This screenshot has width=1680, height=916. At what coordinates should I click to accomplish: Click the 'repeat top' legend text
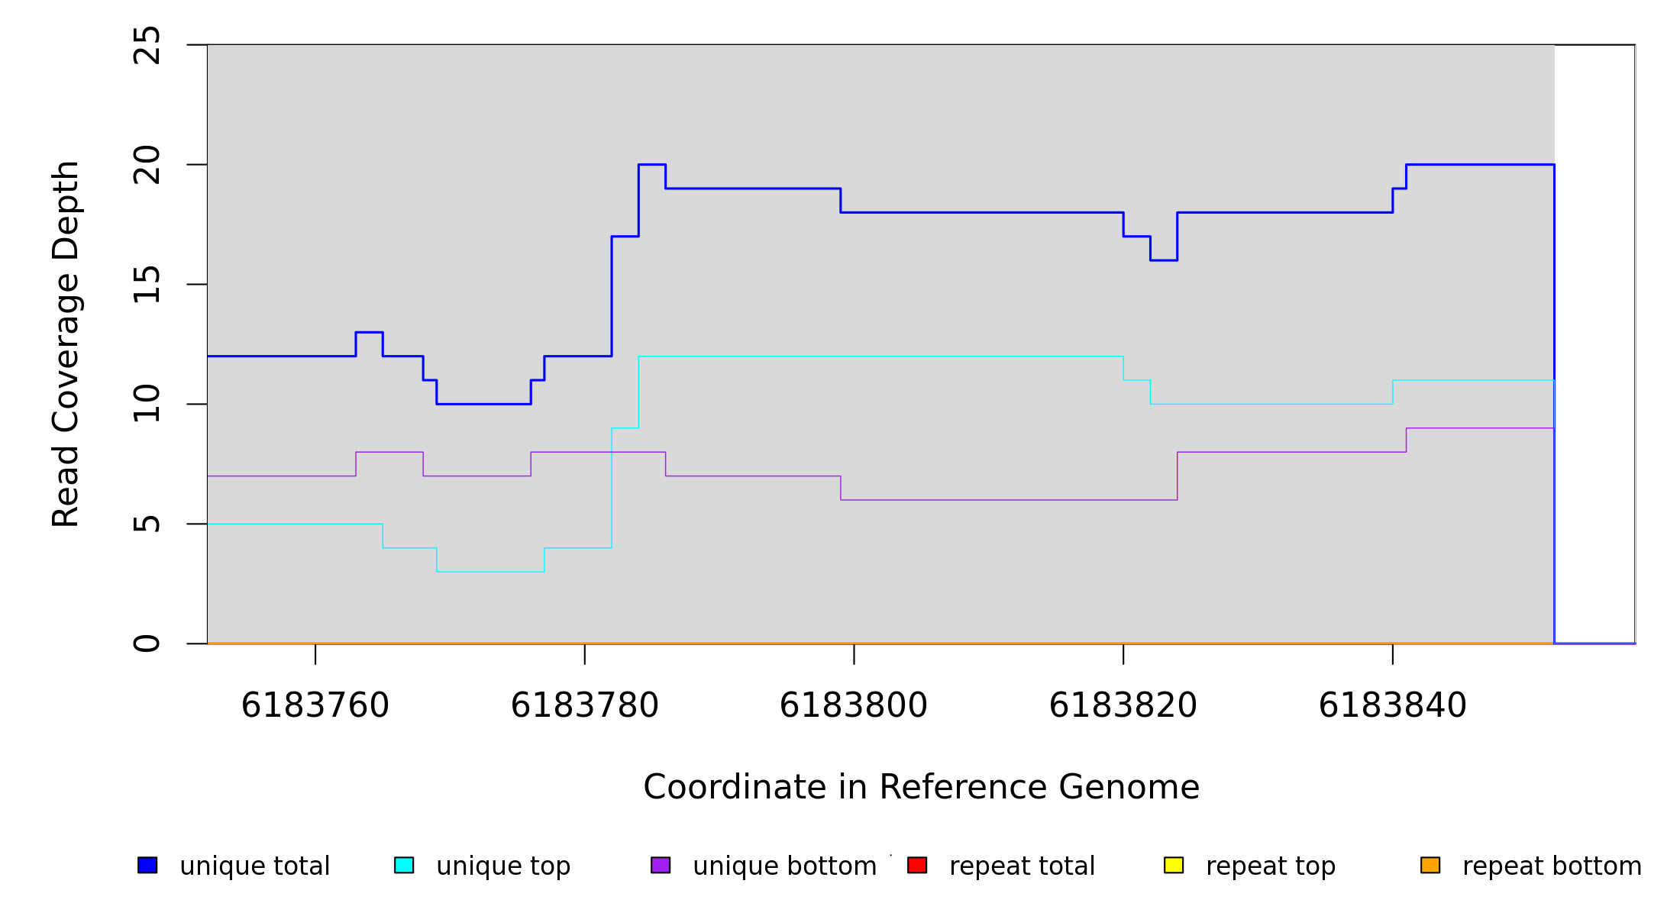click(1270, 866)
